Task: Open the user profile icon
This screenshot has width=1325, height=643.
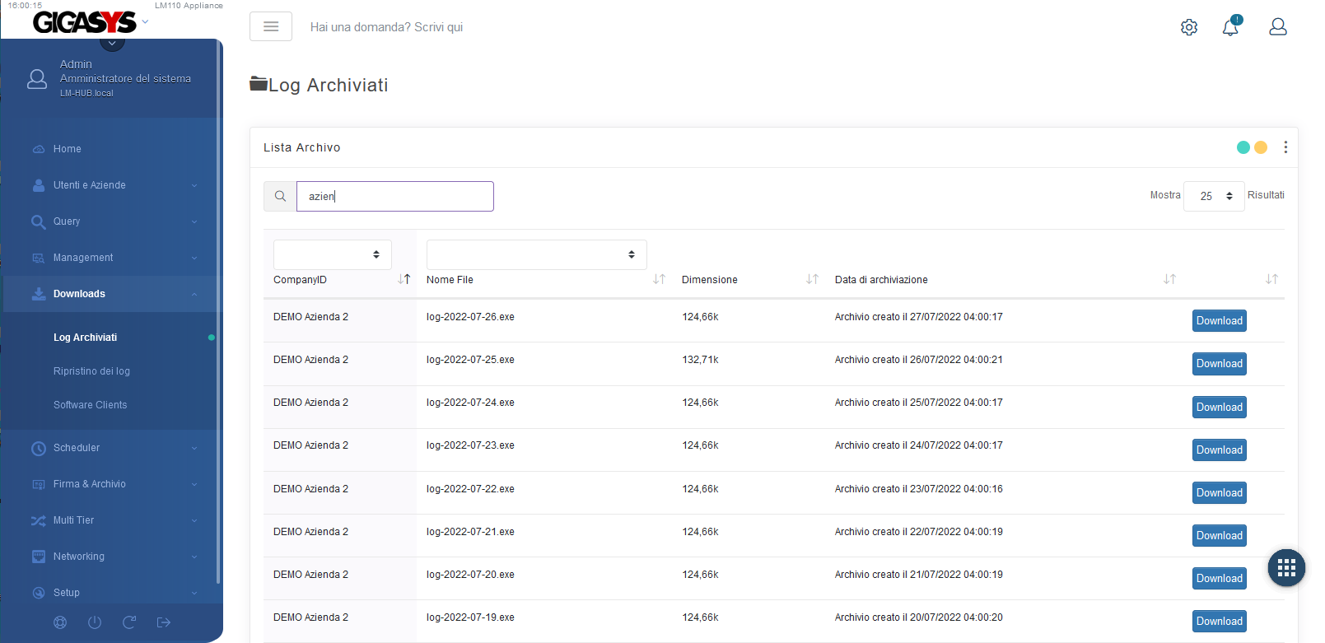Action: pos(1278,27)
